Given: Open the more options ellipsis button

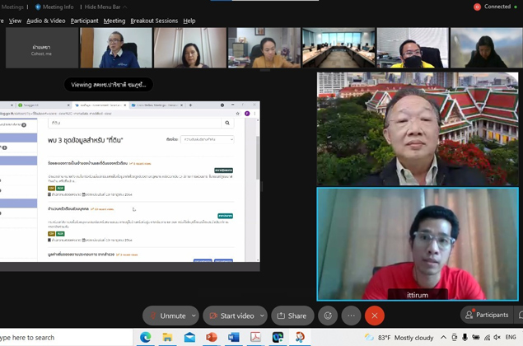Looking at the screenshot, I should (351, 316).
